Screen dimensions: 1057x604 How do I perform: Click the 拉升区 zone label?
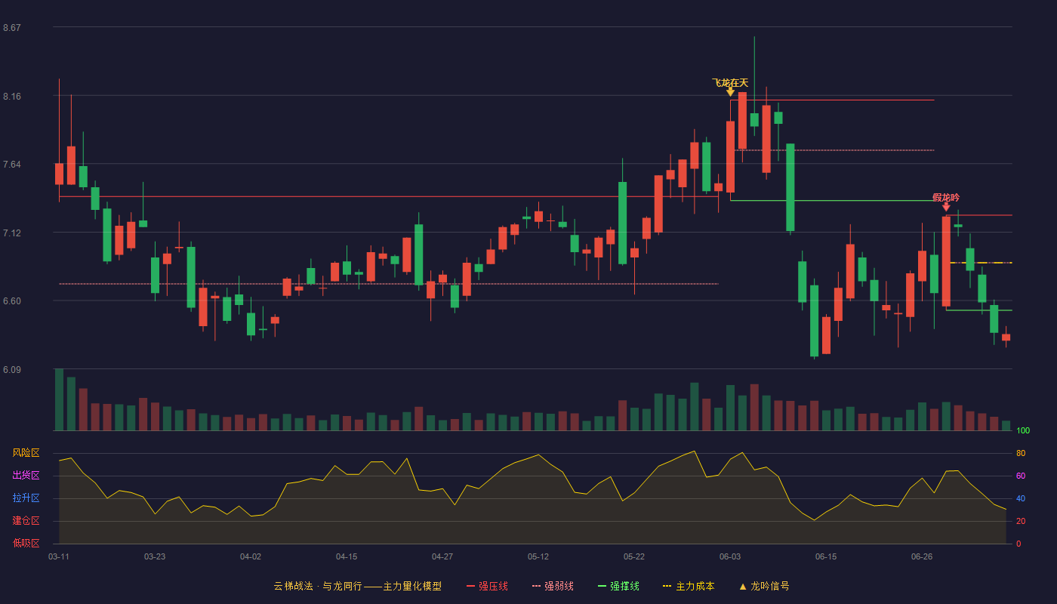(x=26, y=498)
